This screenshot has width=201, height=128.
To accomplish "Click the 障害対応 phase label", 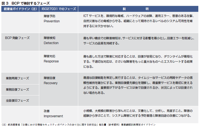I will point(49,56).
